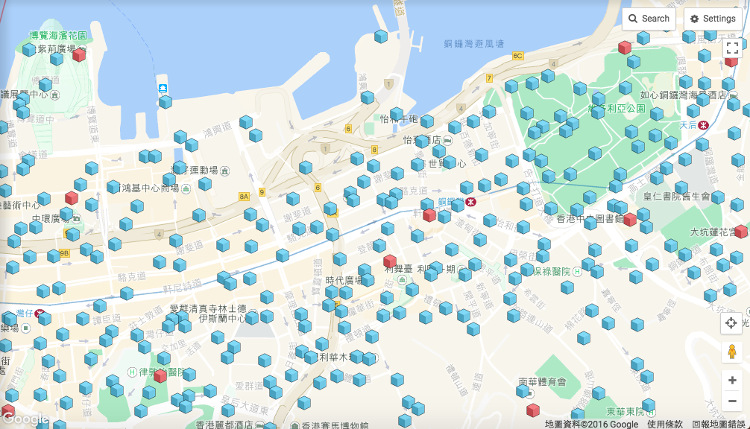Open the Settings menu
This screenshot has width=750, height=429.
pos(713,19)
